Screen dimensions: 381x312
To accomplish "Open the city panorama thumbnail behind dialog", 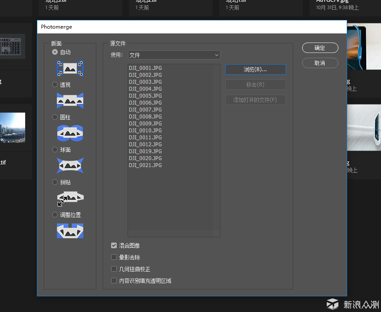I will 13,128.
